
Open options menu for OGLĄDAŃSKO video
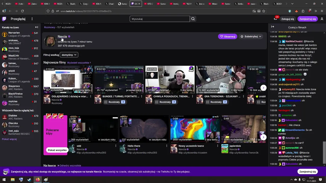(91, 97)
